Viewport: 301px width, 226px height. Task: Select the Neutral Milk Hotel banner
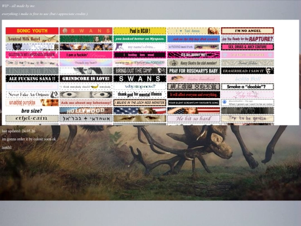click(x=32, y=39)
